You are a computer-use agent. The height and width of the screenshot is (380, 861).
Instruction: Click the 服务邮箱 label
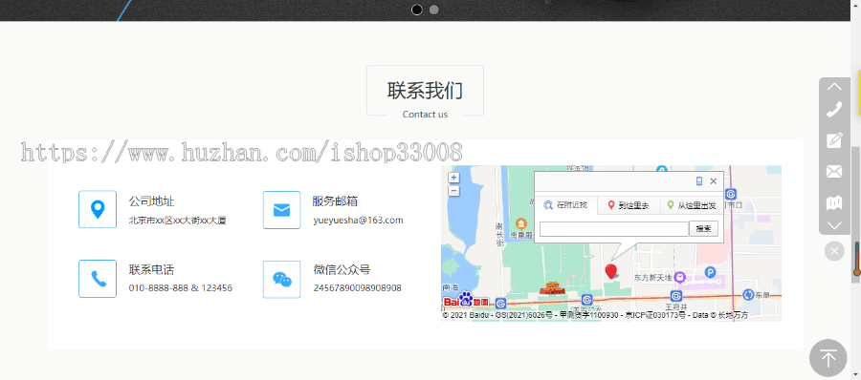(336, 201)
